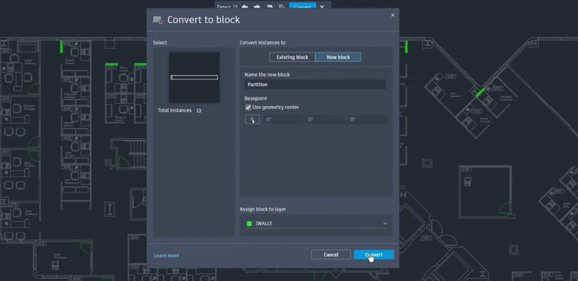Close the Convert to block dialog
The image size is (578, 281).
393,15
